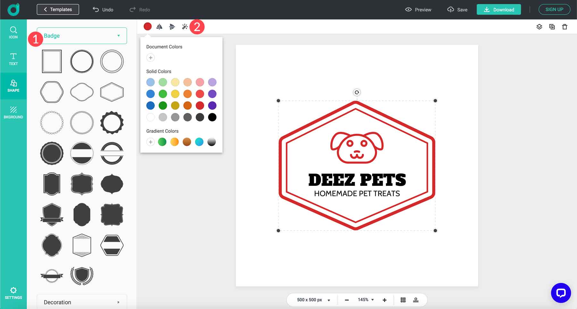Viewport: 577px width, 309px height.
Task: Flip the selected badge vertically
Action: click(x=172, y=27)
